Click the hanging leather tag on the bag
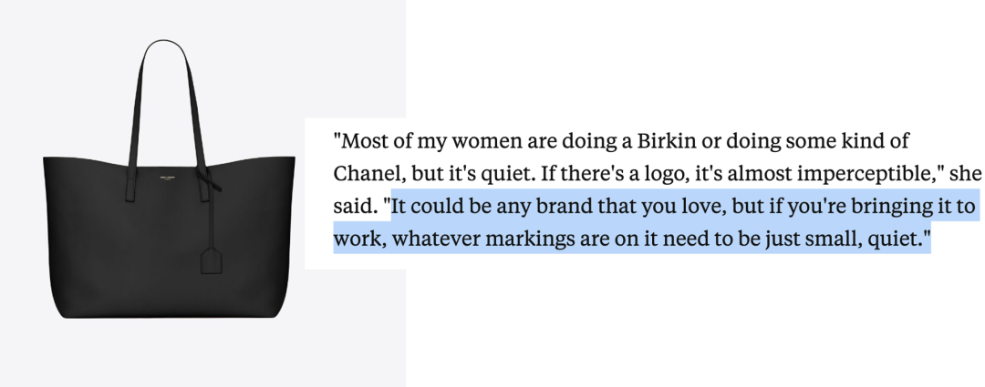The height and width of the screenshot is (387, 985). click(211, 261)
